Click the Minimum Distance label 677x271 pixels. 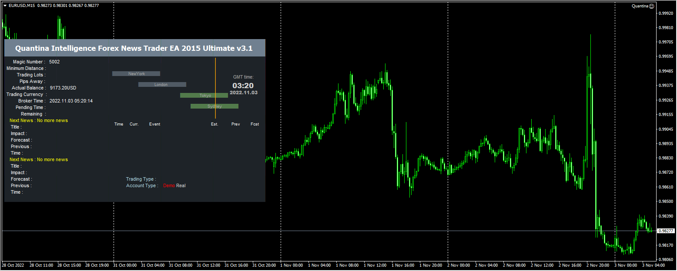point(26,68)
